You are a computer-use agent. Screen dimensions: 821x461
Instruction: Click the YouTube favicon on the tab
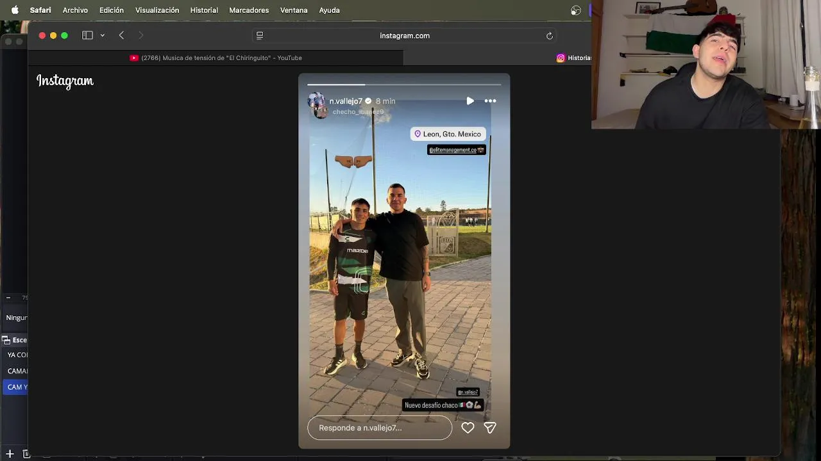click(134, 58)
